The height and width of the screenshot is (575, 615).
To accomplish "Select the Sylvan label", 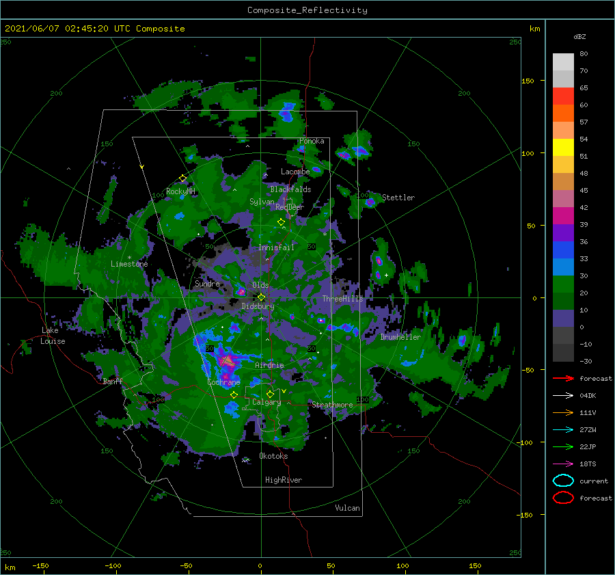I will tap(262, 202).
